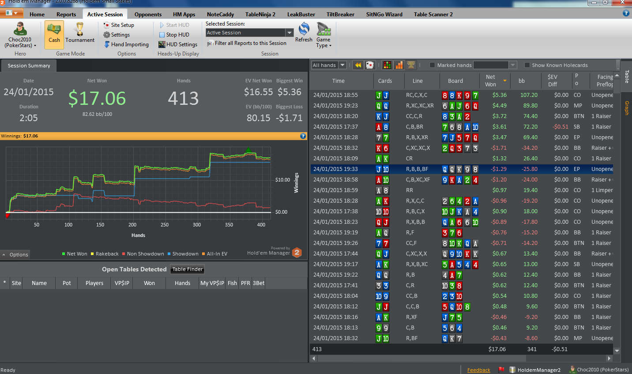Open the Opponents tab
The width and height of the screenshot is (632, 374).
click(x=148, y=15)
